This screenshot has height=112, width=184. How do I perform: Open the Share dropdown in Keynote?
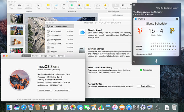click(98, 5)
